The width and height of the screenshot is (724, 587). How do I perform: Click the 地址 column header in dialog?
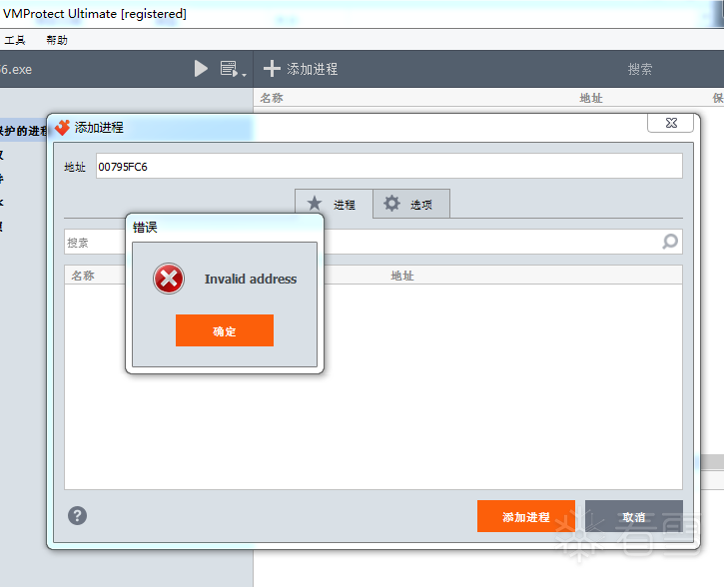(x=402, y=276)
